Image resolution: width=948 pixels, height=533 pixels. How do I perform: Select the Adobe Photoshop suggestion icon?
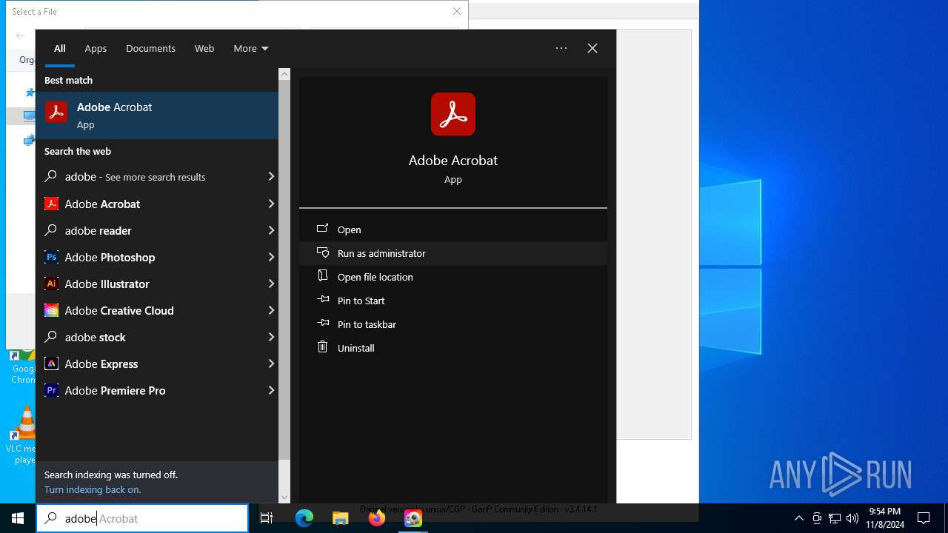click(x=51, y=257)
